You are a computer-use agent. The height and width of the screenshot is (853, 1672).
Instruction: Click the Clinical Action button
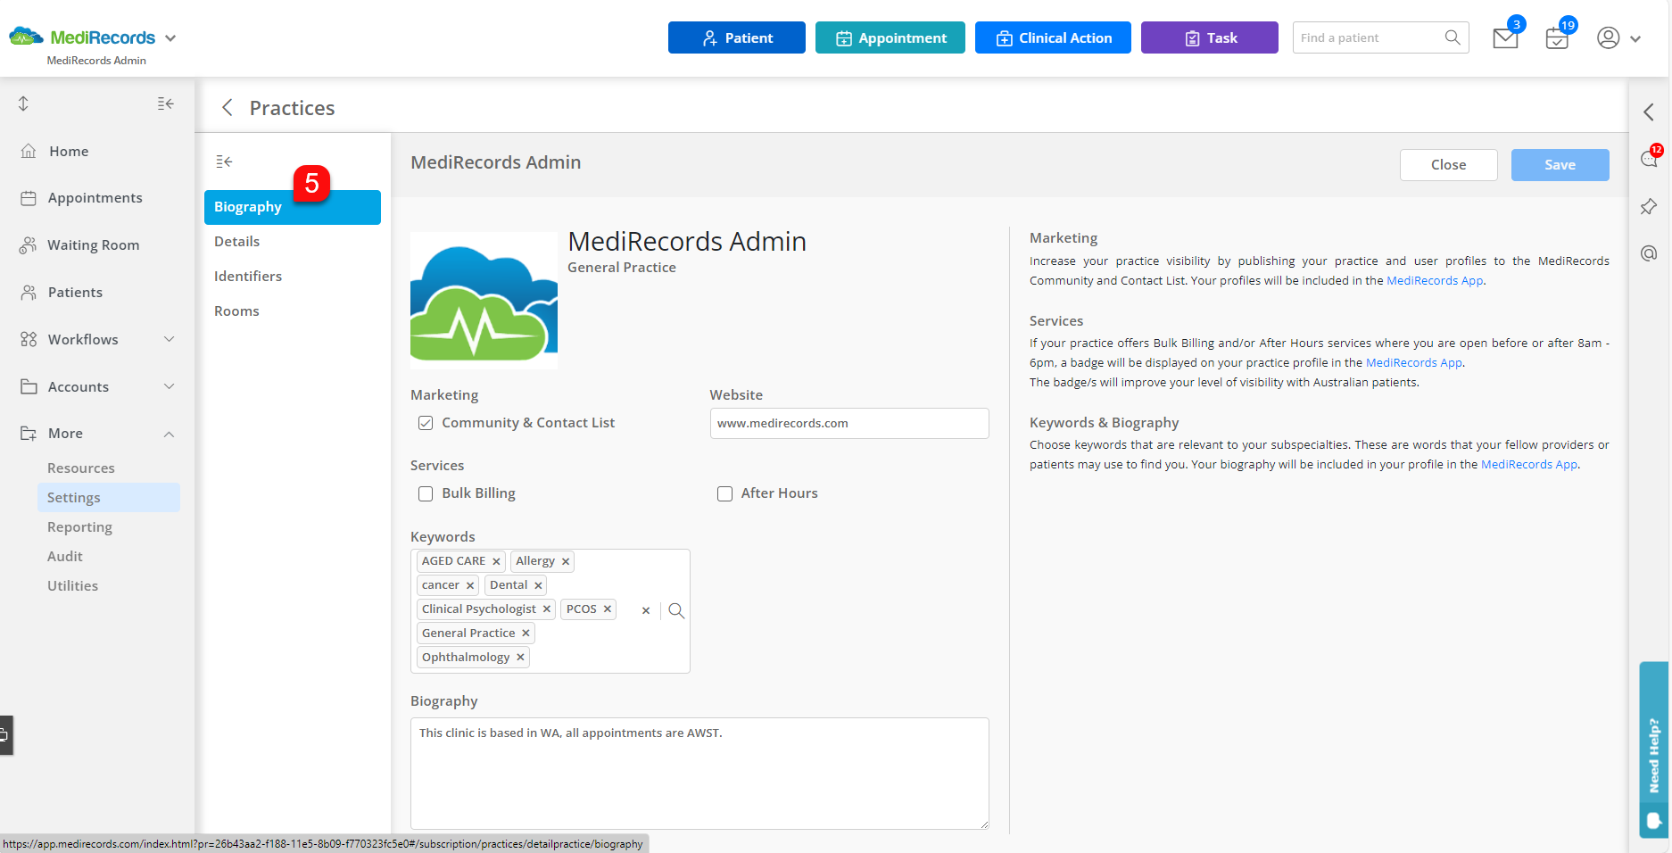click(1053, 37)
